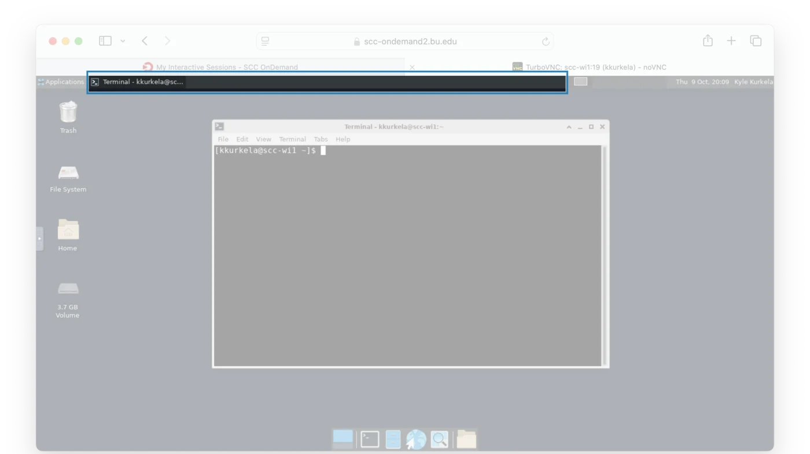
Task: Click the macOS red close window button
Action: 53,41
